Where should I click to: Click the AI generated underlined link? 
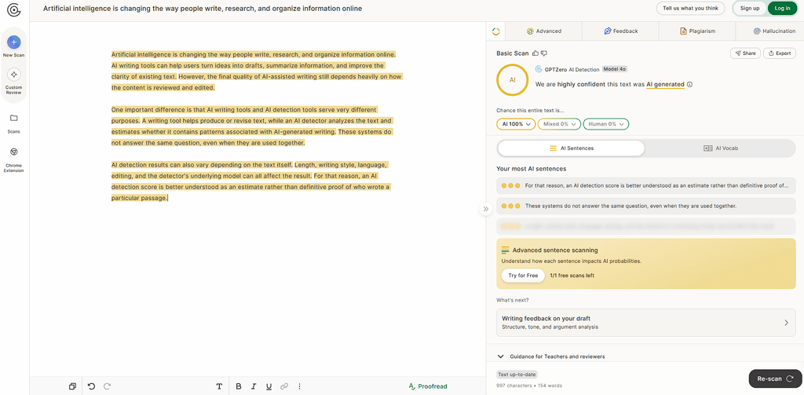665,84
